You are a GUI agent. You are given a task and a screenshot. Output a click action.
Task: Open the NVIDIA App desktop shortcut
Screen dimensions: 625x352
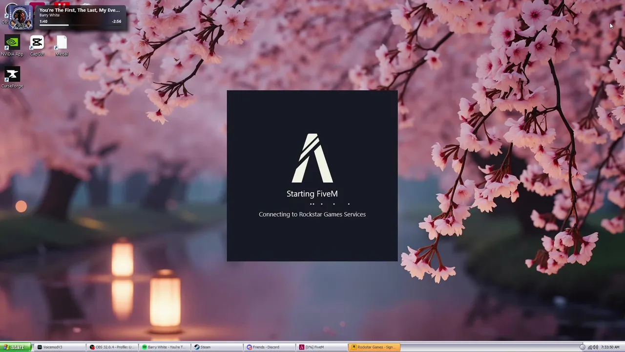pos(12,45)
